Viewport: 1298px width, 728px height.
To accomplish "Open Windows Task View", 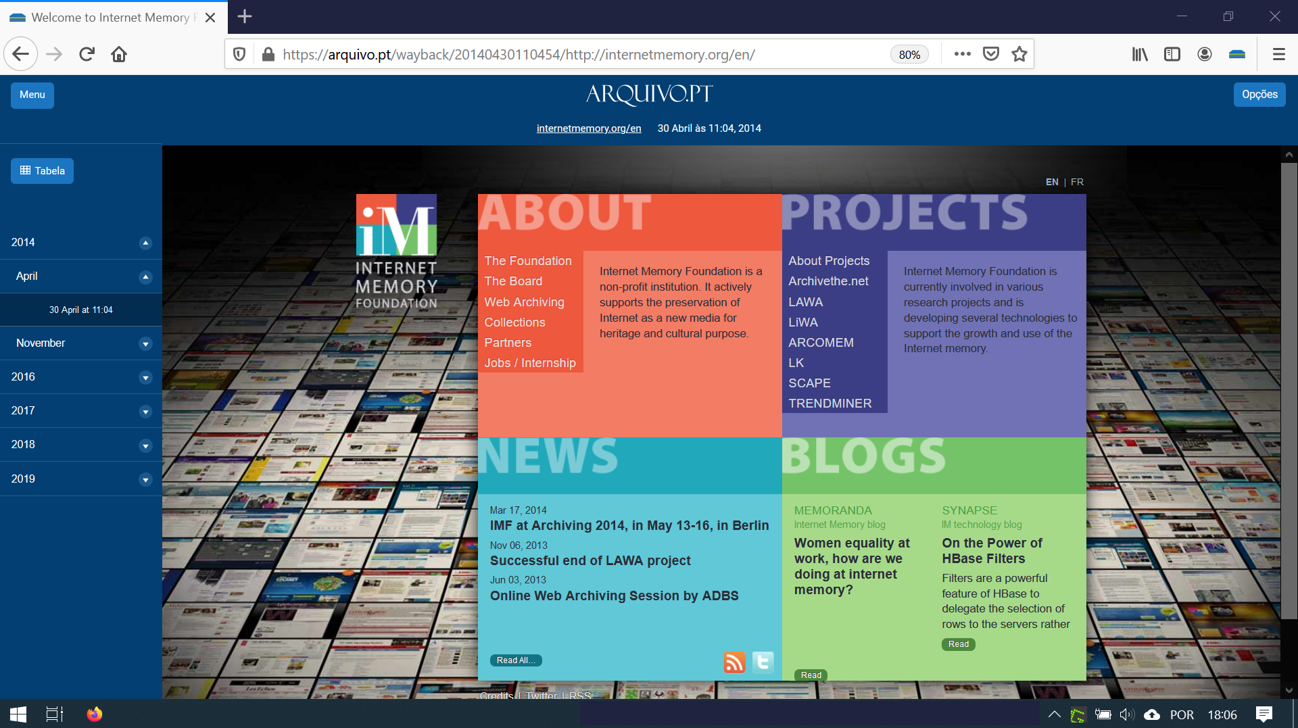I will tap(54, 714).
